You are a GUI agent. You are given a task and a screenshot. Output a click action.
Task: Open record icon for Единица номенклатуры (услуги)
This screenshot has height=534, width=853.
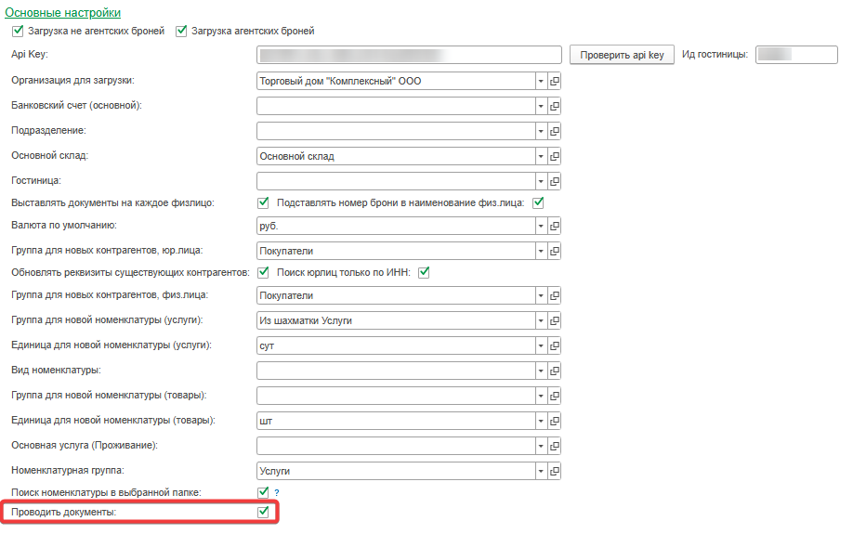point(555,345)
